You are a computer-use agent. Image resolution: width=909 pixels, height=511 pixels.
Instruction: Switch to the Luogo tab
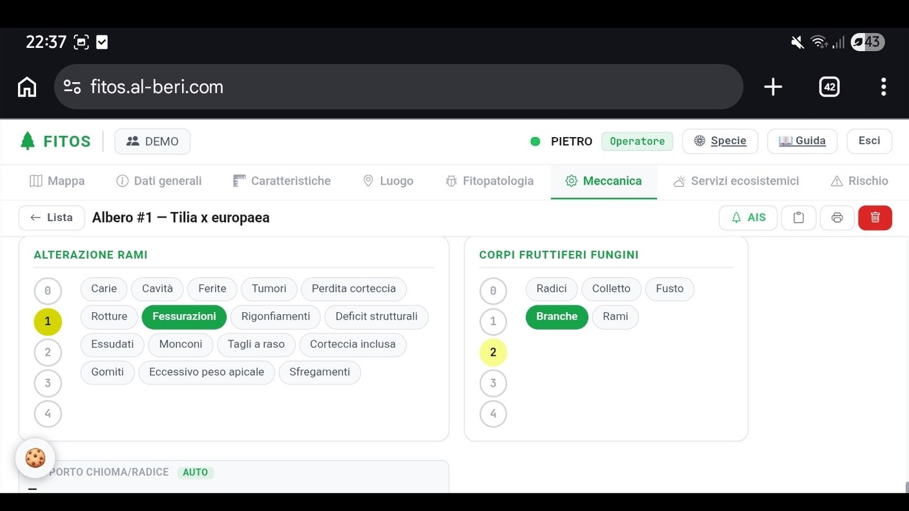coord(388,181)
